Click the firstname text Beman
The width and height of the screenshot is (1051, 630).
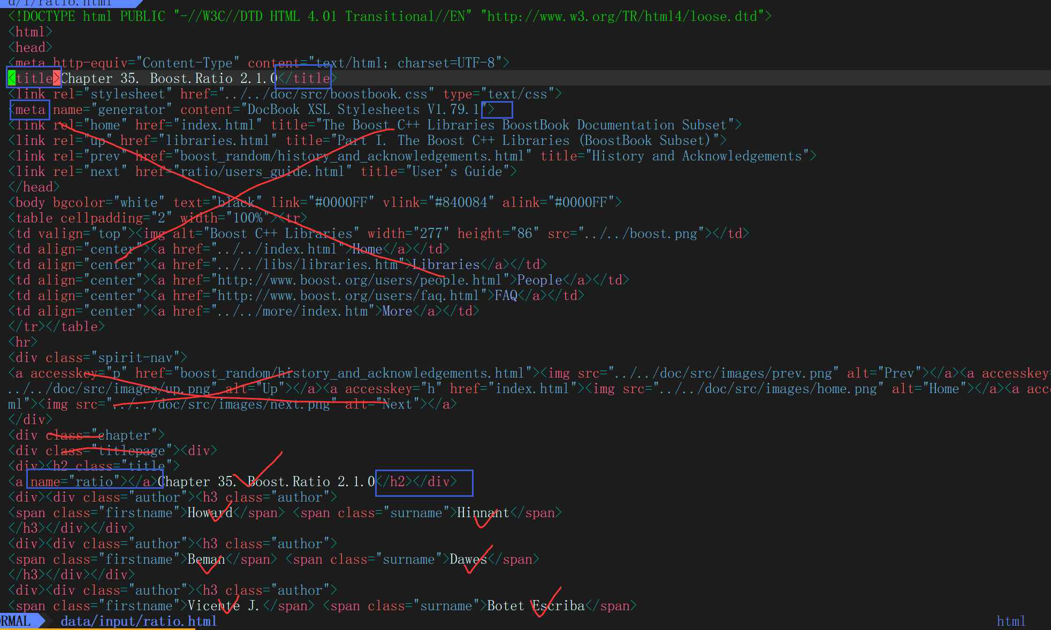[206, 559]
